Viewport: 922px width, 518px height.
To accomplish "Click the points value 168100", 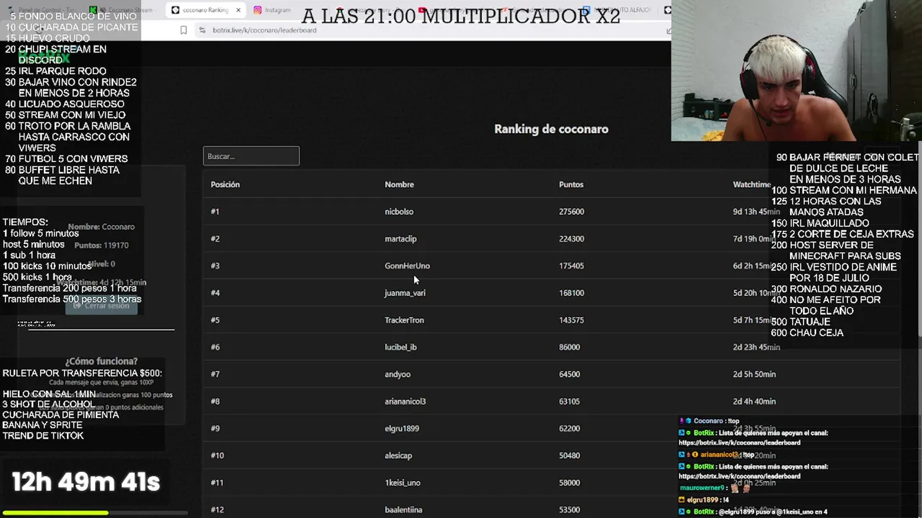I will point(571,293).
